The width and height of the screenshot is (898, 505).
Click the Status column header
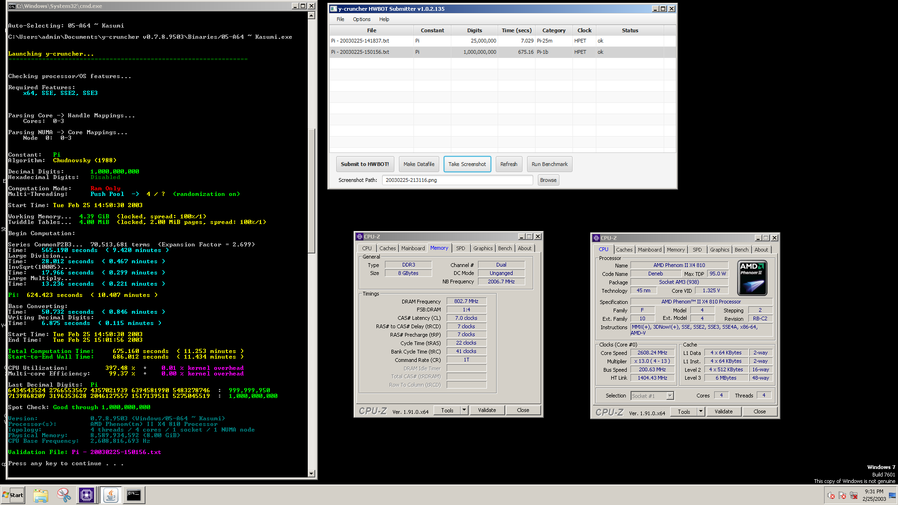click(630, 30)
